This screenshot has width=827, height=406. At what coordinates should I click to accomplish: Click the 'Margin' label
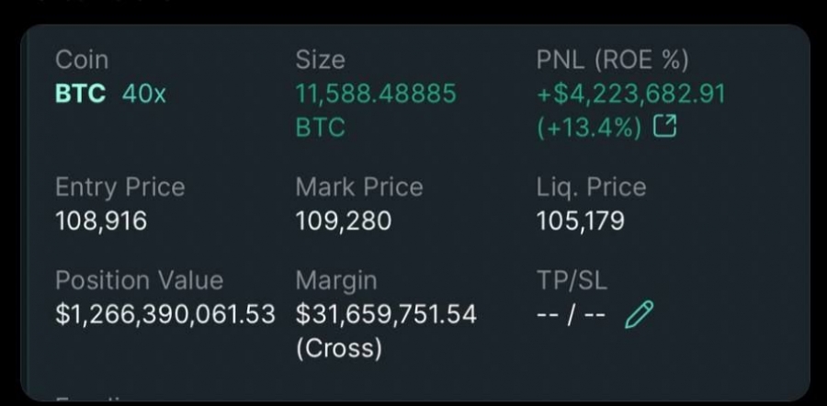(335, 280)
